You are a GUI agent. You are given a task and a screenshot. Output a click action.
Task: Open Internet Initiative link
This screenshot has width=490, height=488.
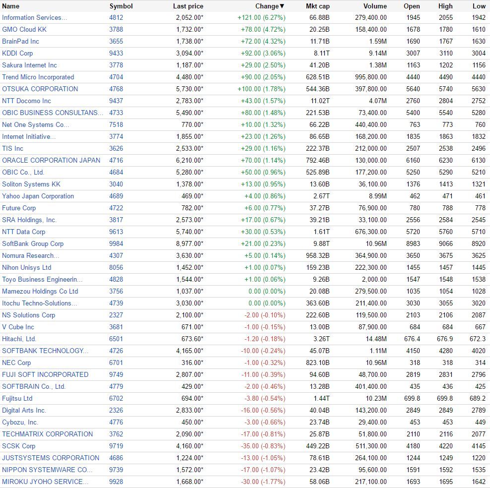point(29,136)
